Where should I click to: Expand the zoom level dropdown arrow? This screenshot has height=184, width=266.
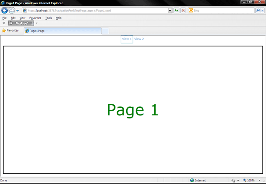(x=259, y=180)
